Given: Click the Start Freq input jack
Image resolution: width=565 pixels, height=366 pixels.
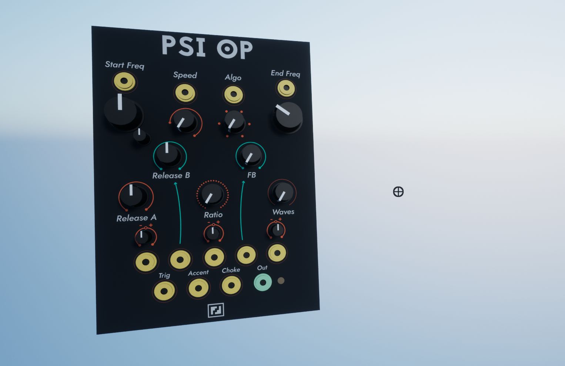Looking at the screenshot, I should 124,81.
